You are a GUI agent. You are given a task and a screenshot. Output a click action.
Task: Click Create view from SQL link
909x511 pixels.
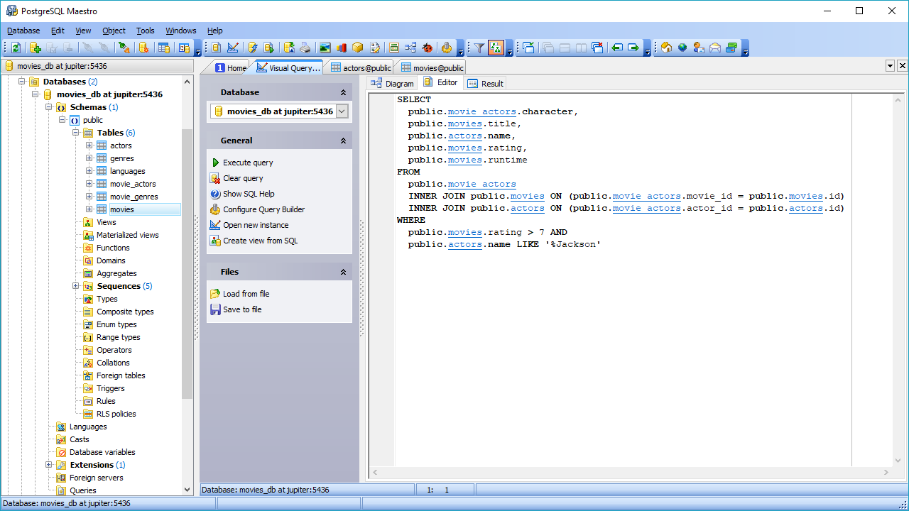(x=260, y=241)
